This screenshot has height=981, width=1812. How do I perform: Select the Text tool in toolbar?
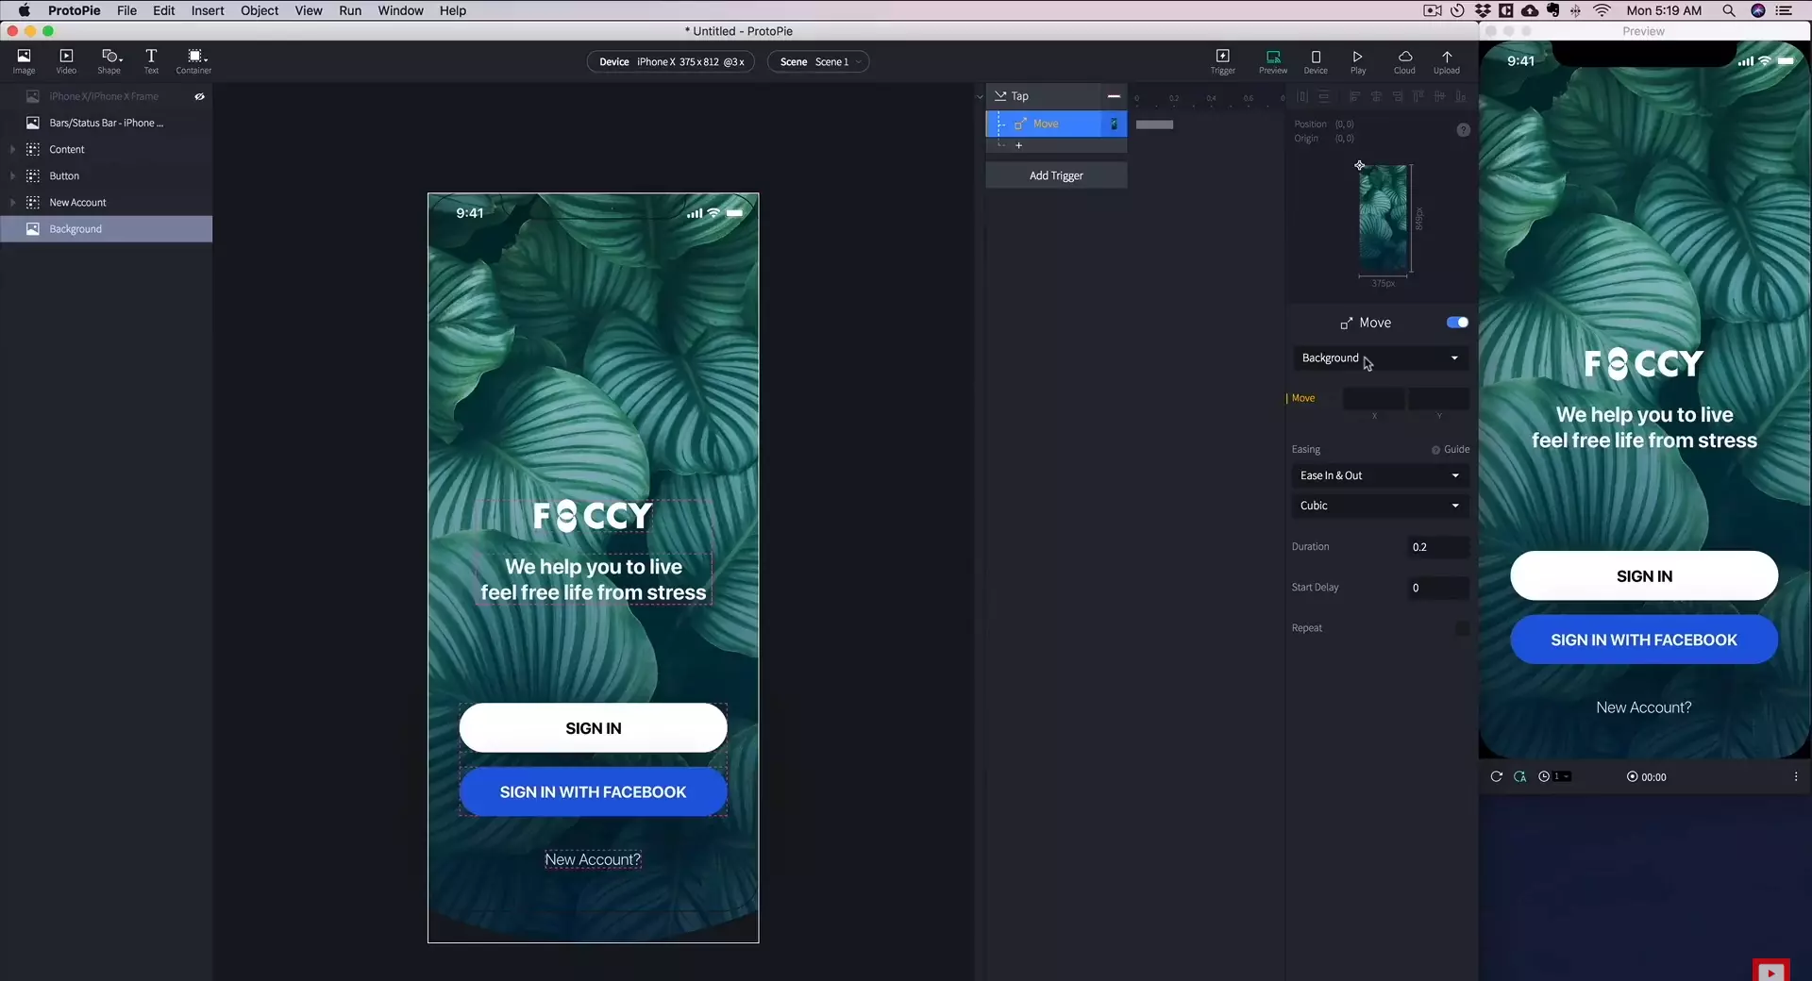tap(151, 61)
